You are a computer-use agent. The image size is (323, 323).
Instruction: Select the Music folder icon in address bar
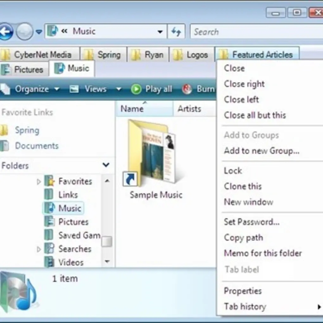(x=53, y=31)
